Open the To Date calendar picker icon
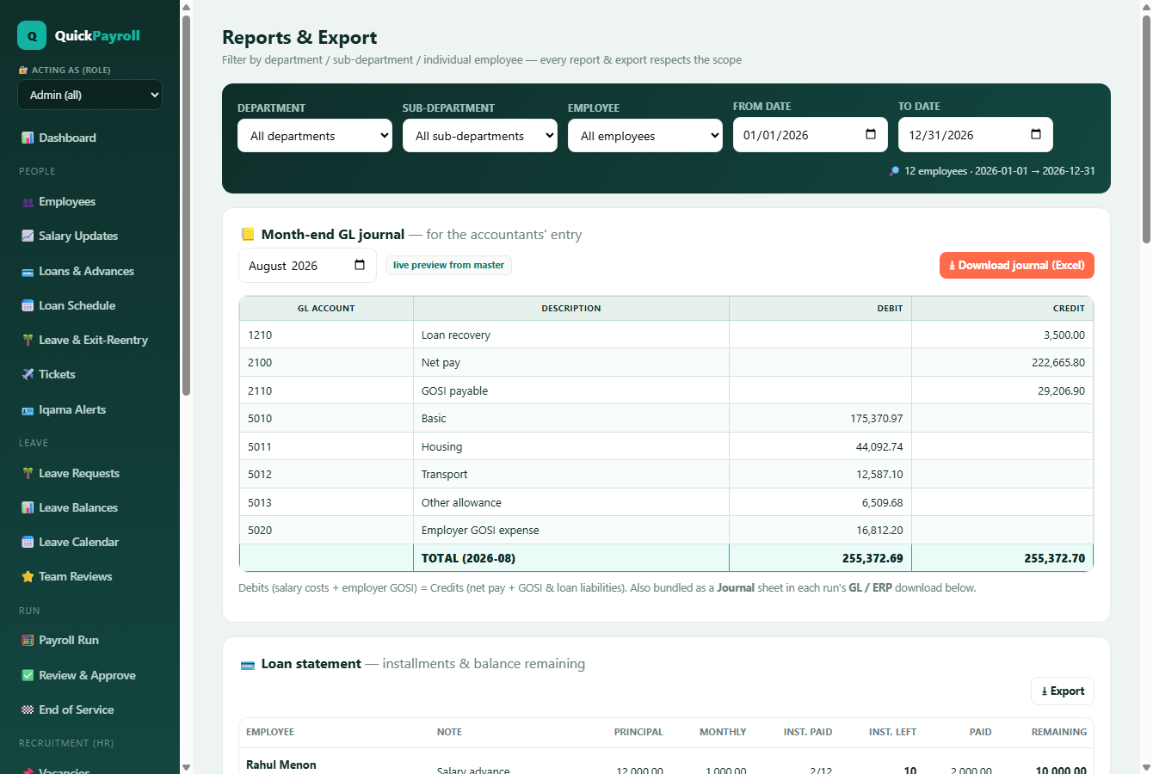This screenshot has height=774, width=1153. click(1036, 134)
